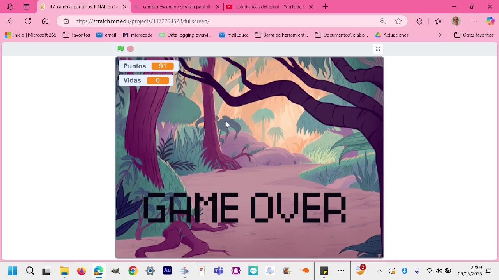Open the mailEduca bookmark

[x=234, y=35]
